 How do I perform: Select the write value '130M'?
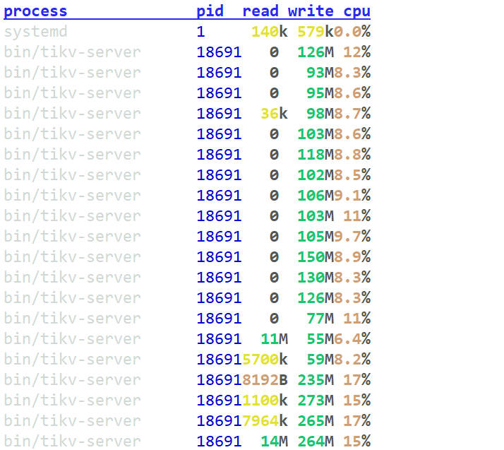click(316, 277)
